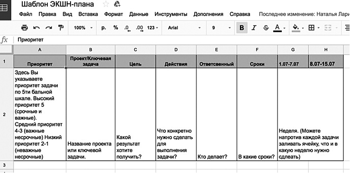350x173 pixels.
Task: Click the formula bar containing Приоритет
Action: tap(181, 40)
